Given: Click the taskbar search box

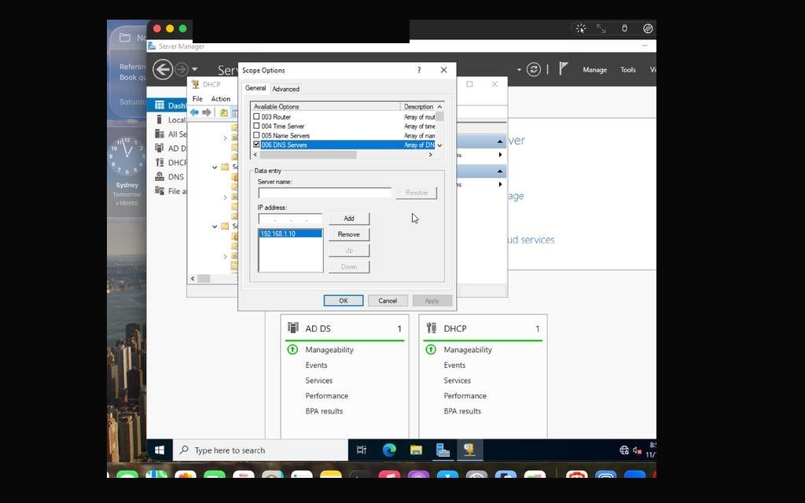Looking at the screenshot, I should (260, 450).
